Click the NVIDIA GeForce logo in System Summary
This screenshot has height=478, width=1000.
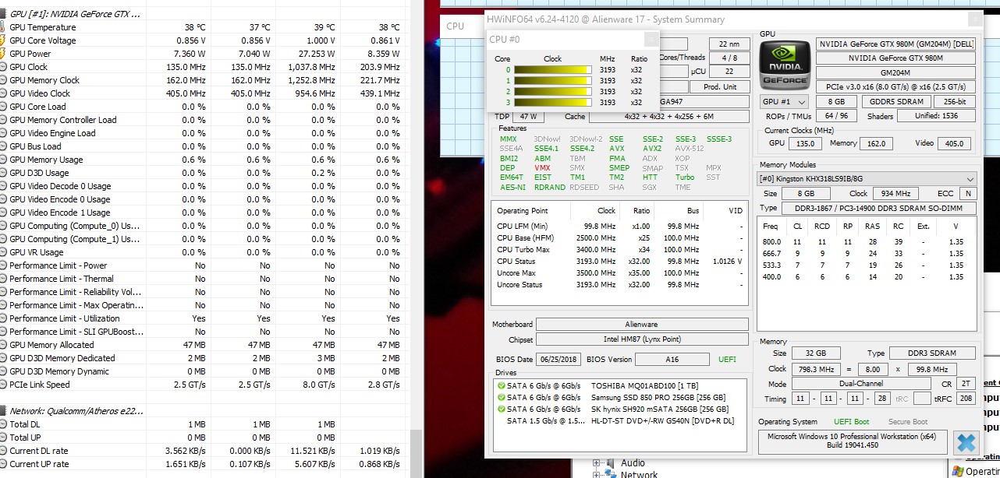(x=785, y=64)
